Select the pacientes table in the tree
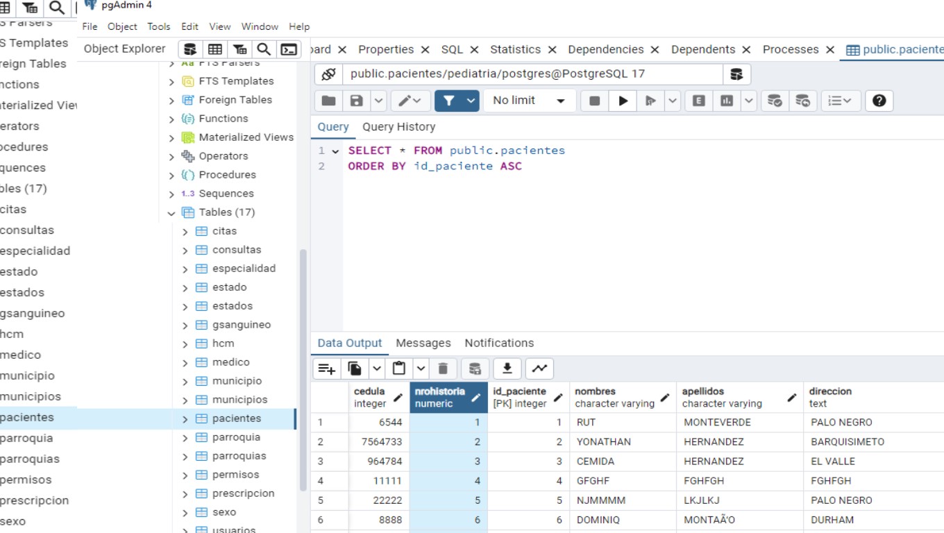Image resolution: width=944 pixels, height=533 pixels. coord(237,418)
